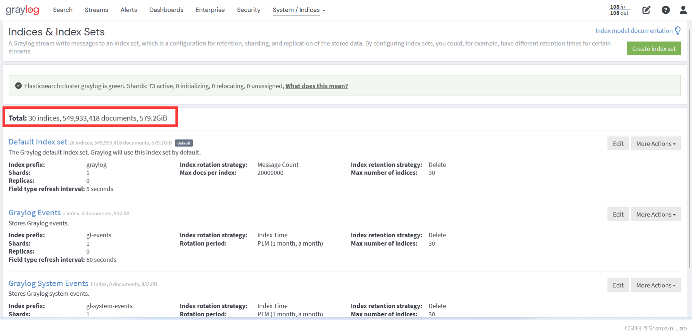Click the 'Message Count' rotation strategy value
The height and width of the screenshot is (334, 692).
point(278,165)
